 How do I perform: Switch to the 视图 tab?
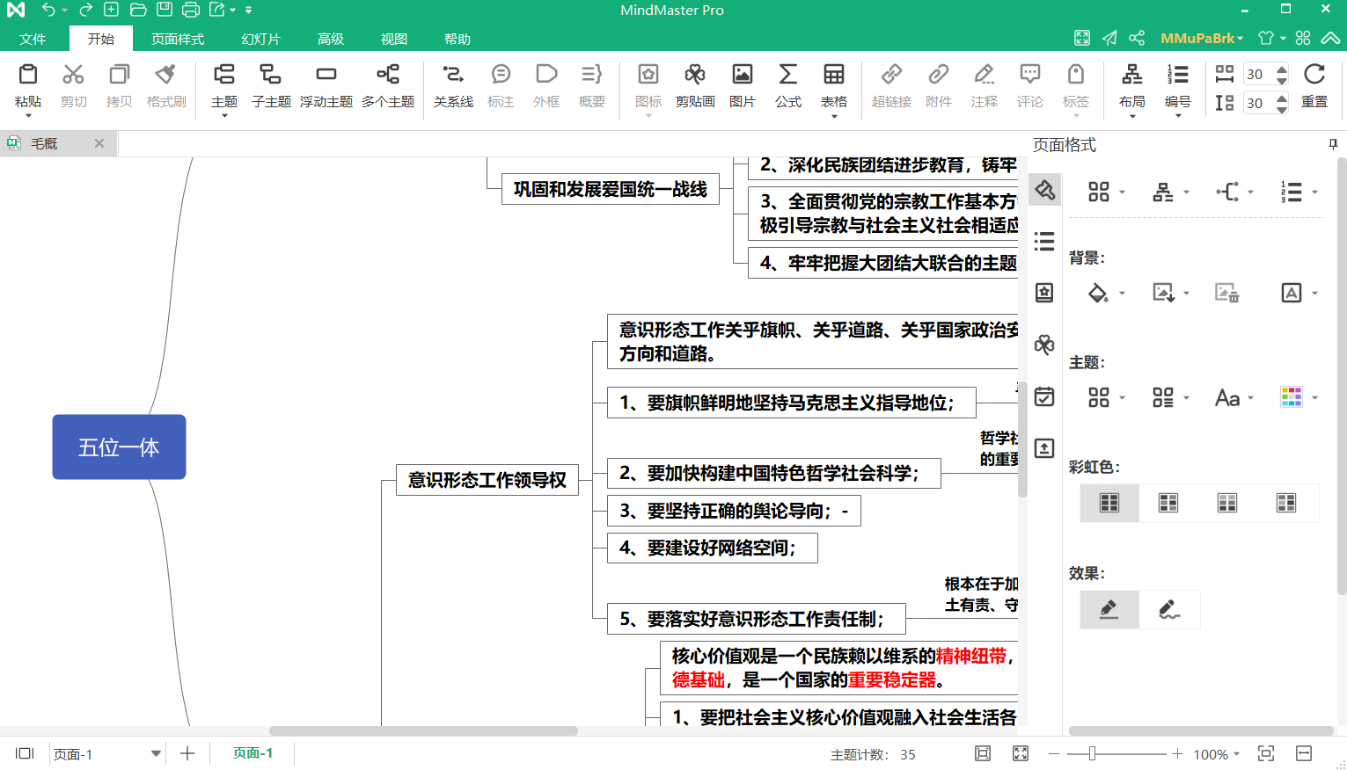[x=394, y=39]
